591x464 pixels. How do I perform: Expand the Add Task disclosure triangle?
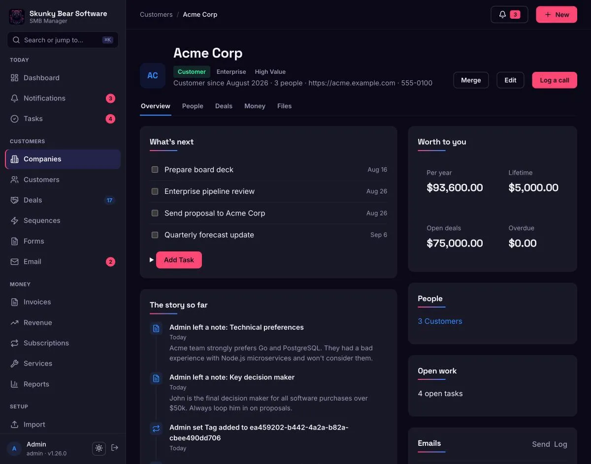[x=152, y=260]
